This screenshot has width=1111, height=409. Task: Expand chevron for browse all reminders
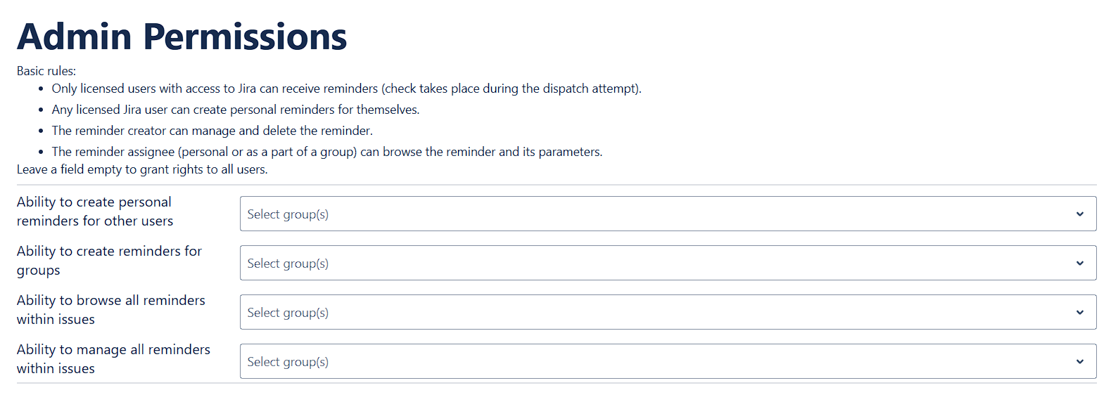pos(1079,313)
